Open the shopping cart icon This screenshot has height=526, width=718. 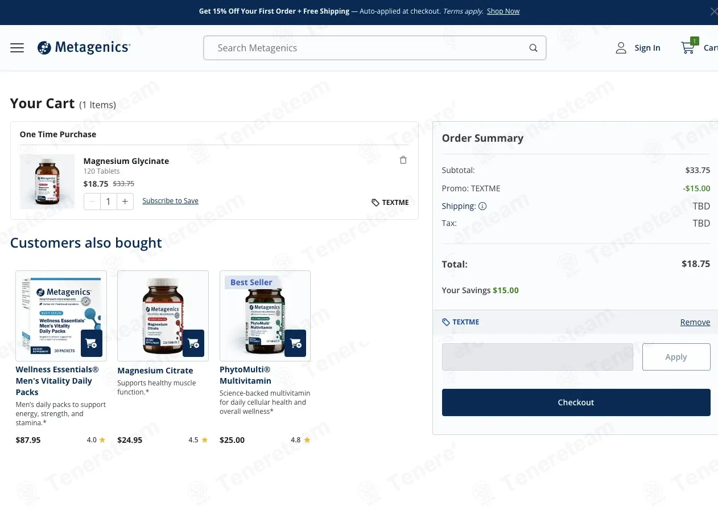tap(688, 48)
